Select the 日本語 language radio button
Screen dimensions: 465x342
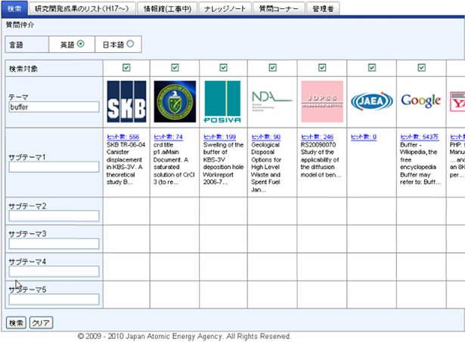pos(130,44)
